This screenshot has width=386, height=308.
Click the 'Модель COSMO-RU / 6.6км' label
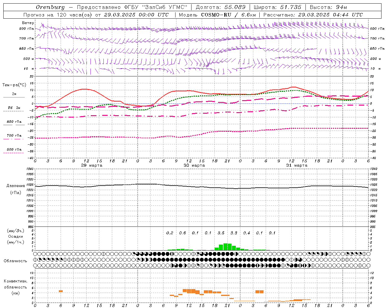217,15
